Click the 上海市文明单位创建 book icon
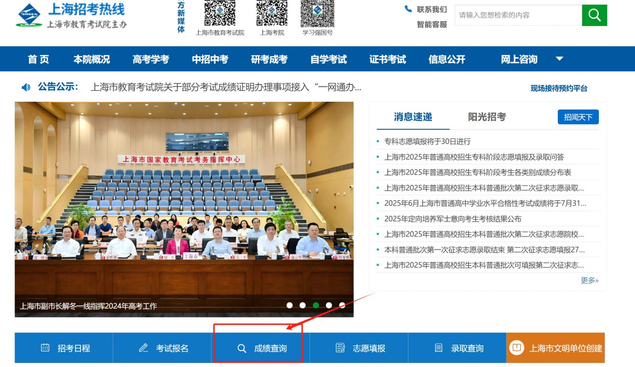The height and width of the screenshot is (367, 635). point(517,348)
